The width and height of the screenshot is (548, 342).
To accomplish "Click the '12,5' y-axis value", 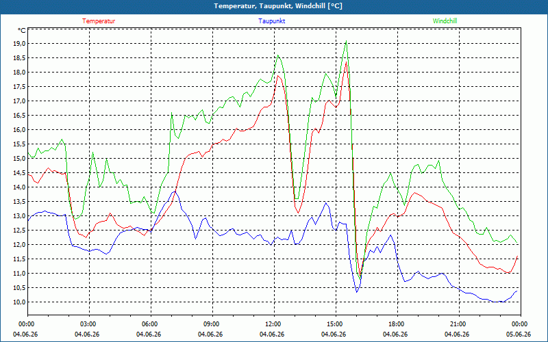I will (19, 231).
